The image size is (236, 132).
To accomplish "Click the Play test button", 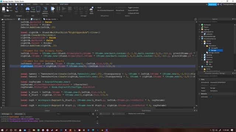I will click(x=53, y=9).
